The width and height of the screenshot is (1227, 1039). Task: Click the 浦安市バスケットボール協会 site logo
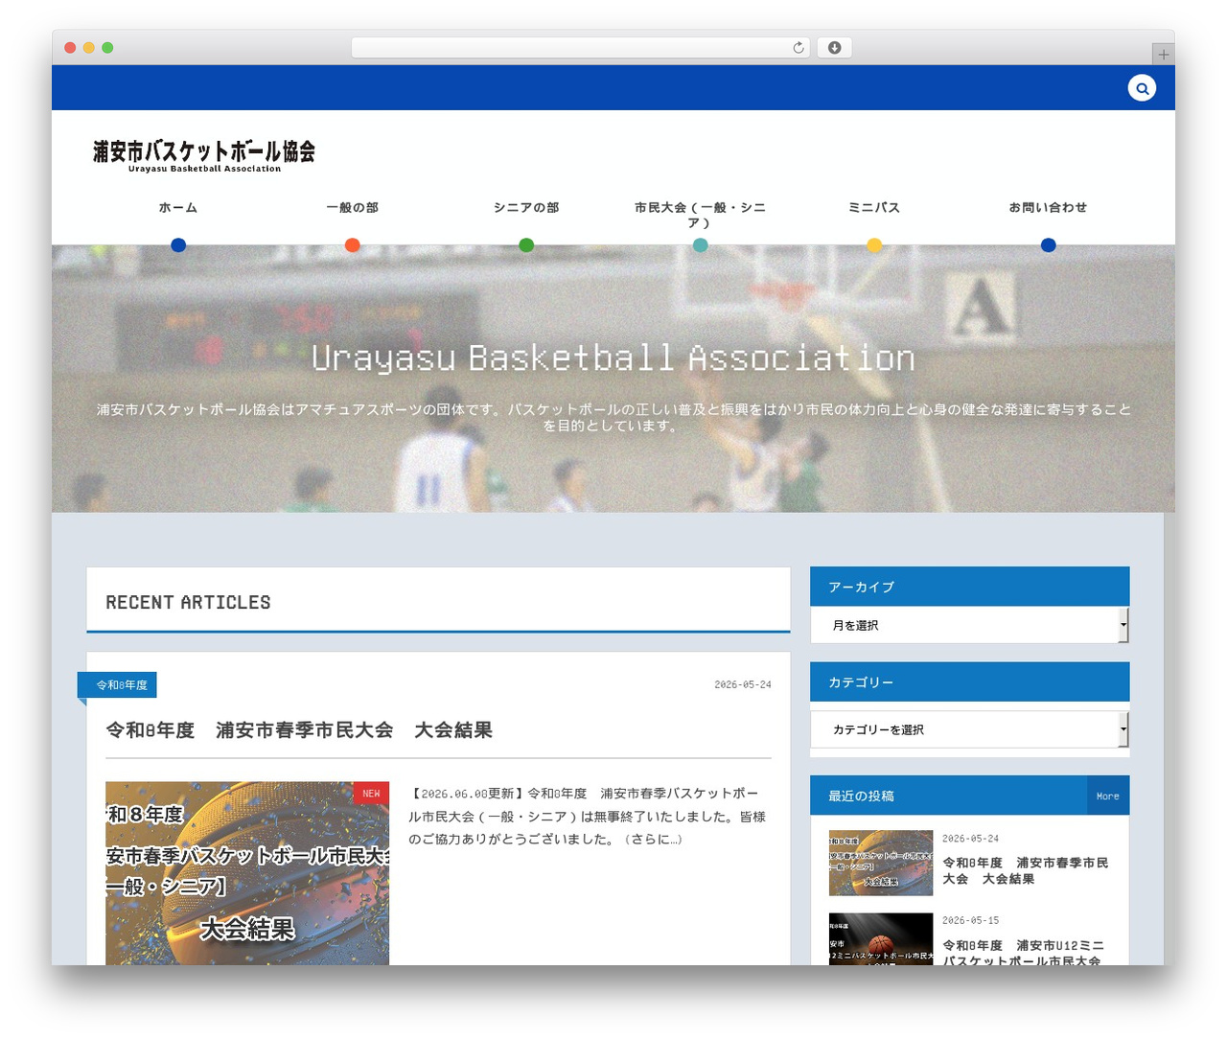[204, 155]
